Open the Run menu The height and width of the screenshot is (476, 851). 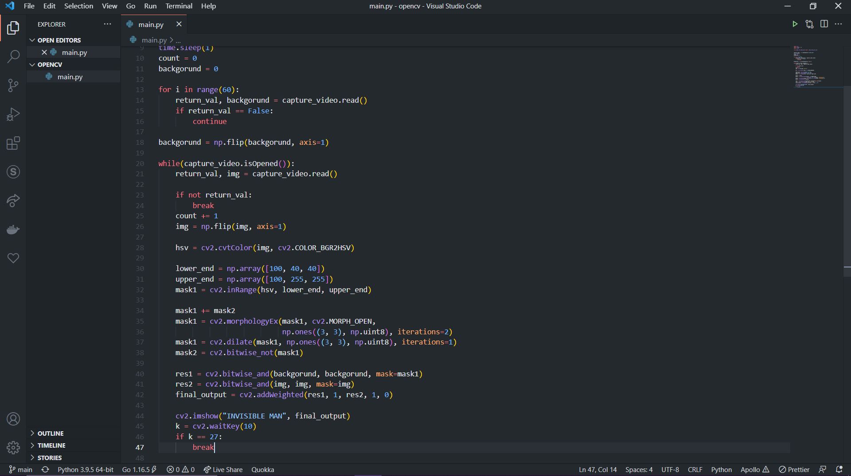(x=150, y=6)
